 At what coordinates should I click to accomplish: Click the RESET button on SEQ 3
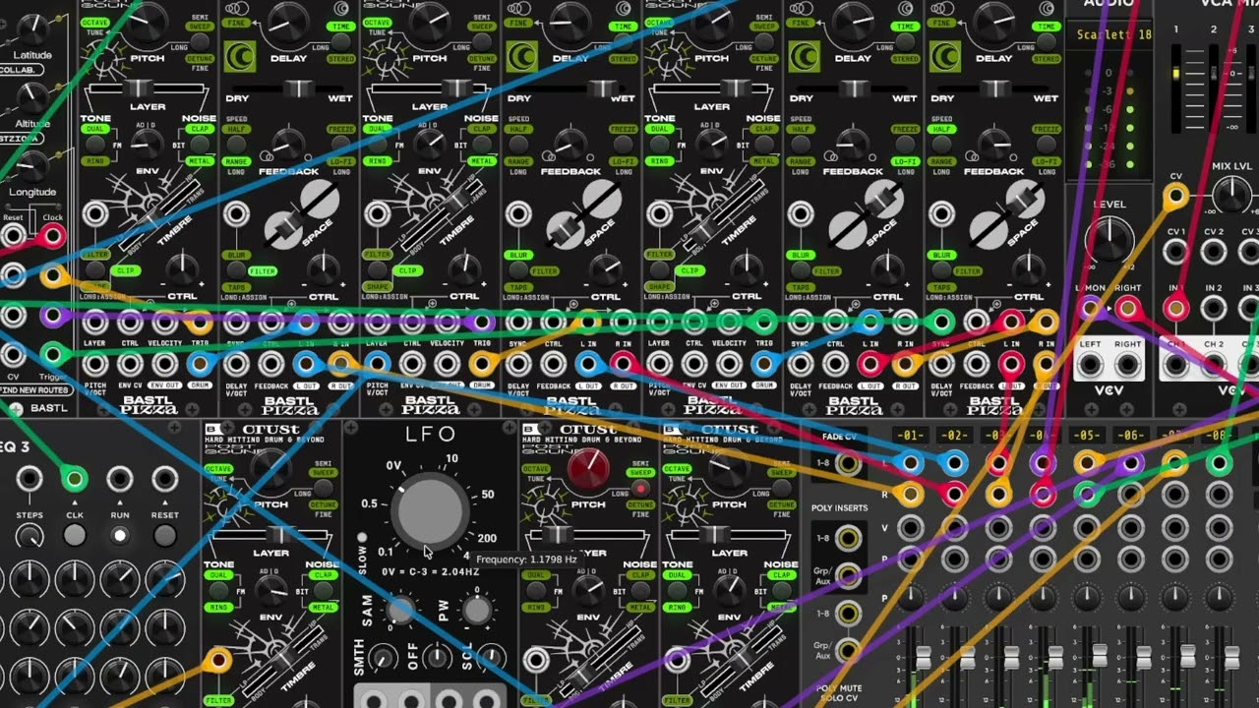(165, 535)
